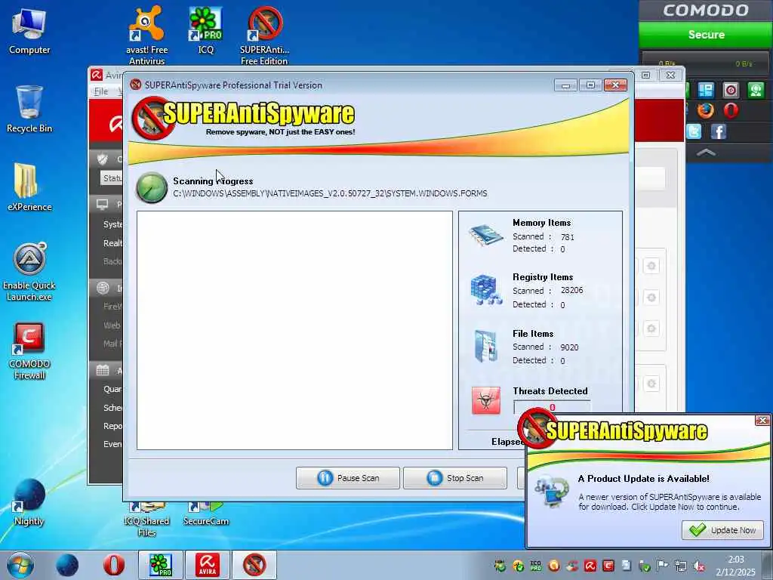
Task: Click the red target icon in Comodo widget
Action: (731, 90)
